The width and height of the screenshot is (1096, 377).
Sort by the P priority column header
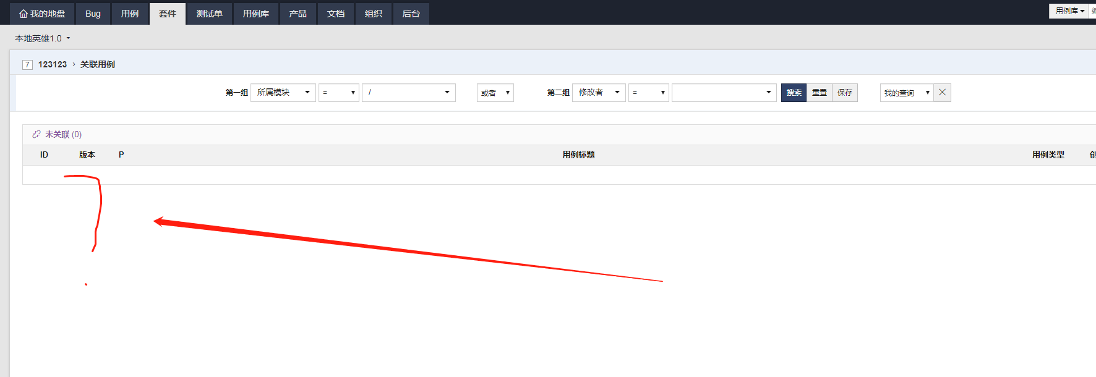coord(121,155)
